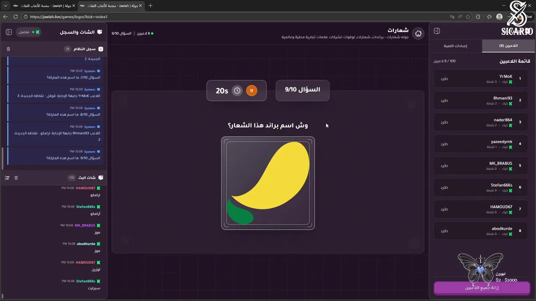Switch to إعدادات اللعبة tab
The width and height of the screenshot is (536, 301).
(x=456, y=46)
